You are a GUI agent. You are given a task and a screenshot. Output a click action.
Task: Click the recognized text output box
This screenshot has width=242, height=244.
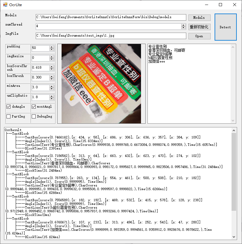[x=189, y=84]
